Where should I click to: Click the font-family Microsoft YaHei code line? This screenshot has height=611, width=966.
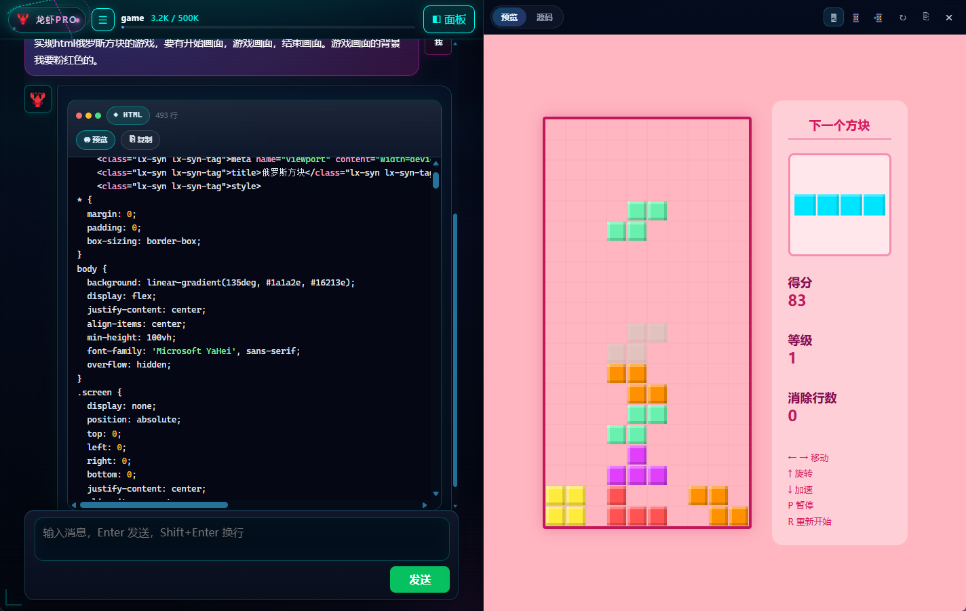[193, 351]
